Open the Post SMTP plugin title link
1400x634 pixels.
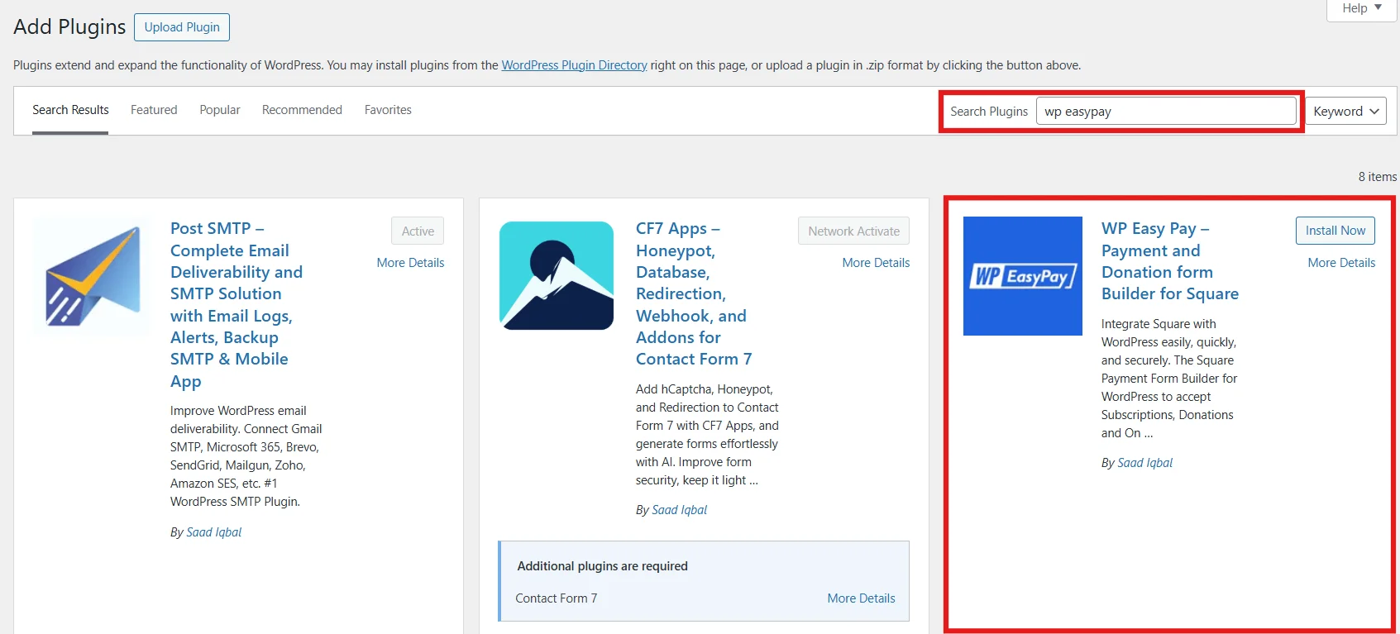(236, 304)
